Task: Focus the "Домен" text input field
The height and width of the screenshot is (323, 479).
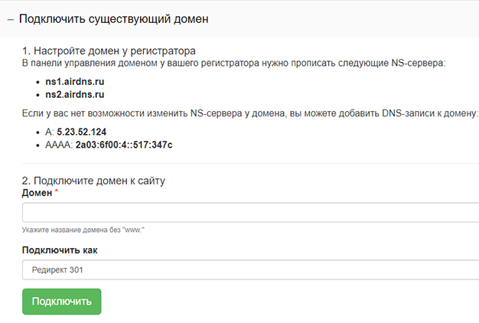Action: (250, 212)
